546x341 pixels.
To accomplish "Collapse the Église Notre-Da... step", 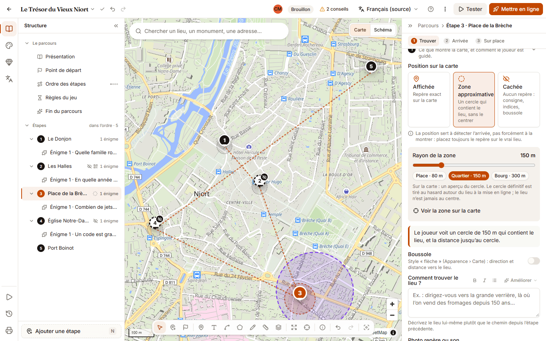I will click(31, 221).
